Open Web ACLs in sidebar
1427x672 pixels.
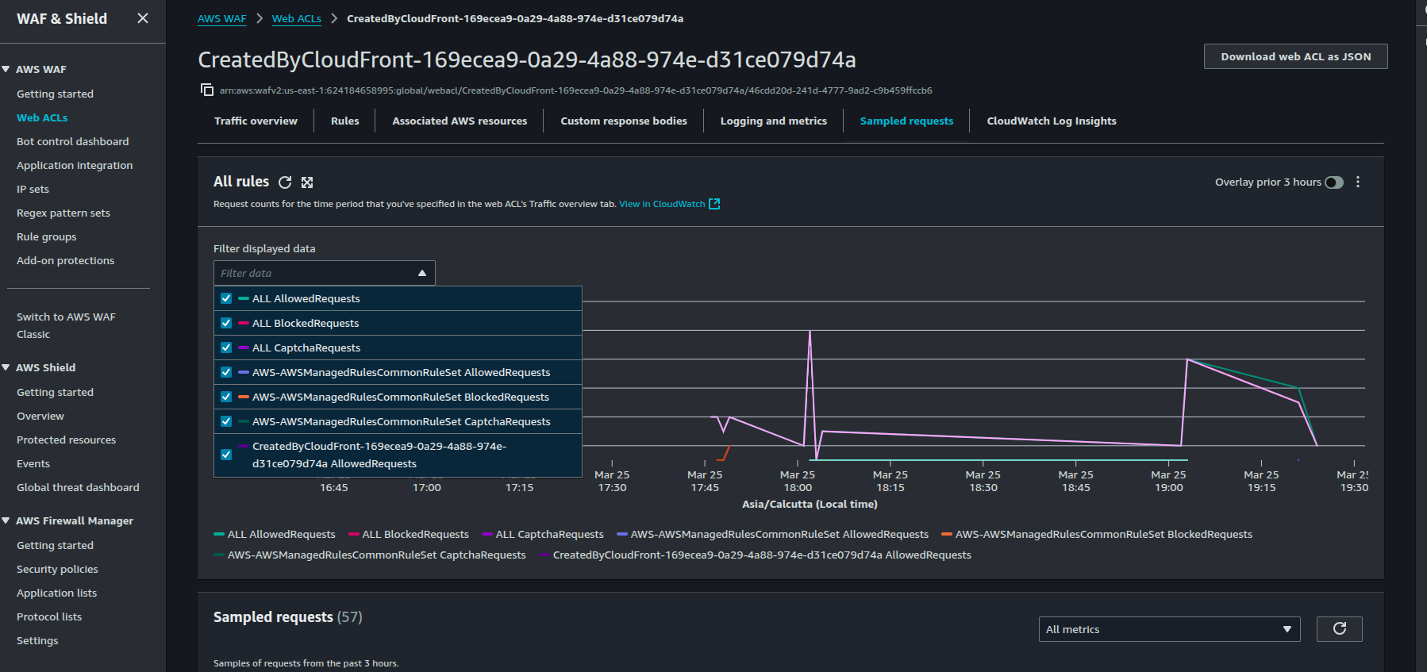coord(42,117)
